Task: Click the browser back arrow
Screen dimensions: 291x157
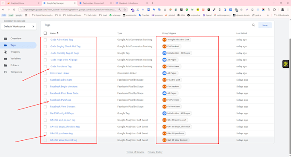Action: click(3, 9)
